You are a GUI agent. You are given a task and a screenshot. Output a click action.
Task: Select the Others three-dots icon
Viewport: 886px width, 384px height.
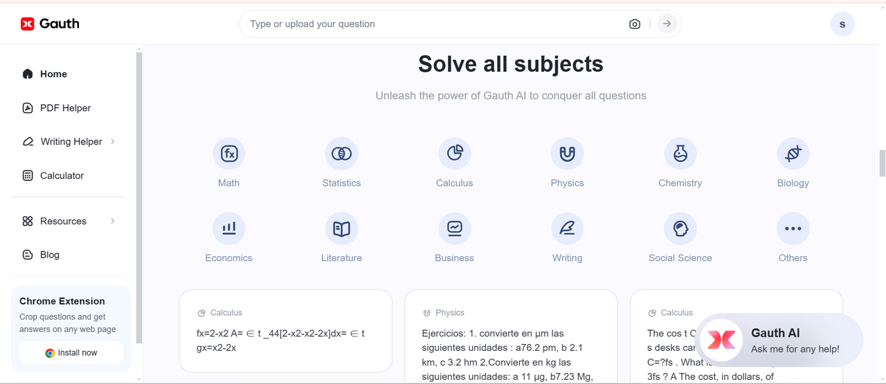coord(793,229)
